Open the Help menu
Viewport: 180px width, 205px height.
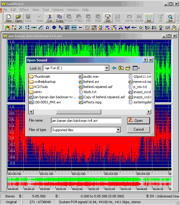click(85, 10)
